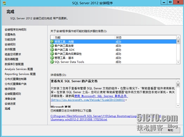Click up arrow of feature list scrollbar

[178, 37]
